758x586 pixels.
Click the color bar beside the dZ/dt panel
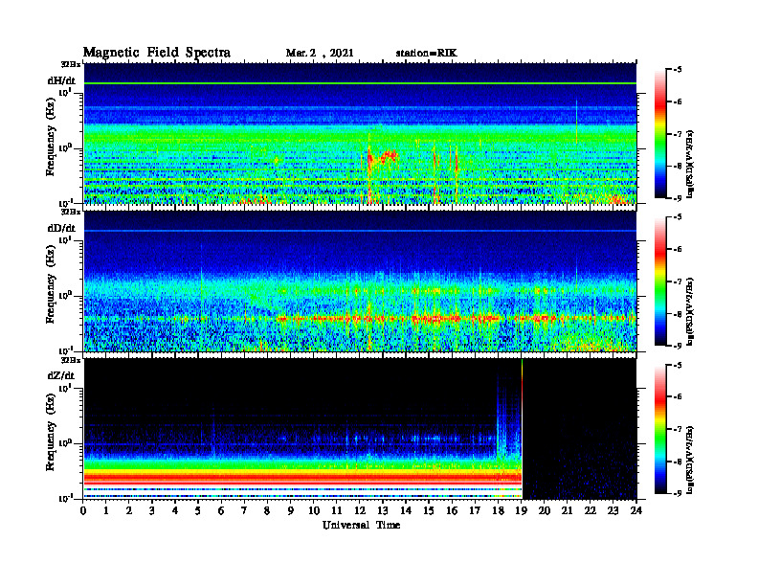(x=660, y=429)
